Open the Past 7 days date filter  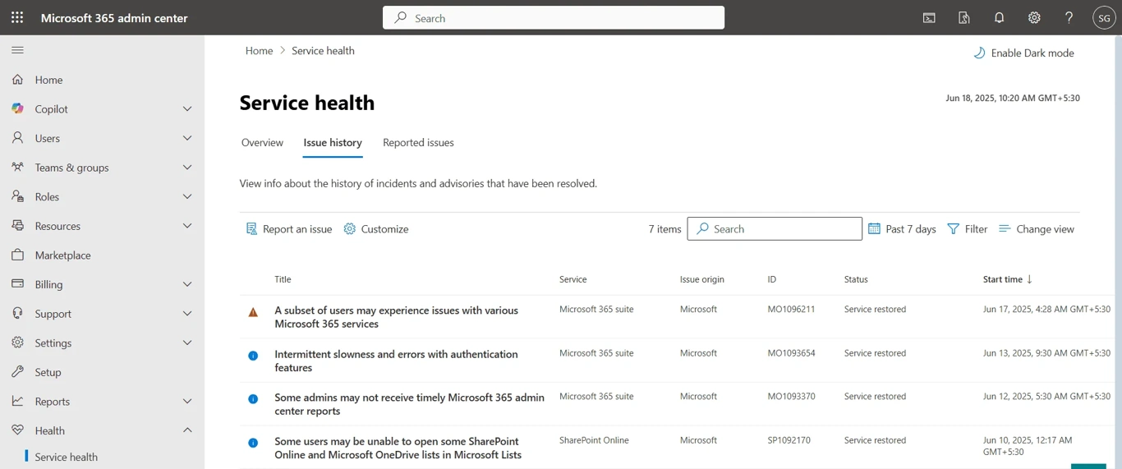pos(902,228)
